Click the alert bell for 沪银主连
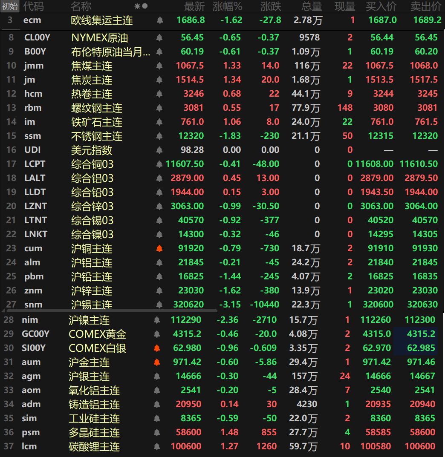Viewport: 445px width, 457px height. (x=156, y=376)
